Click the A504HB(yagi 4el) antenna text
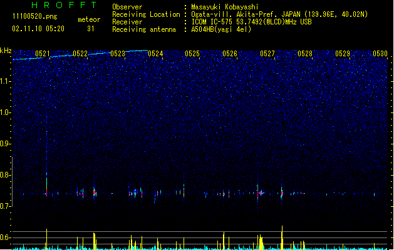 click(x=221, y=29)
